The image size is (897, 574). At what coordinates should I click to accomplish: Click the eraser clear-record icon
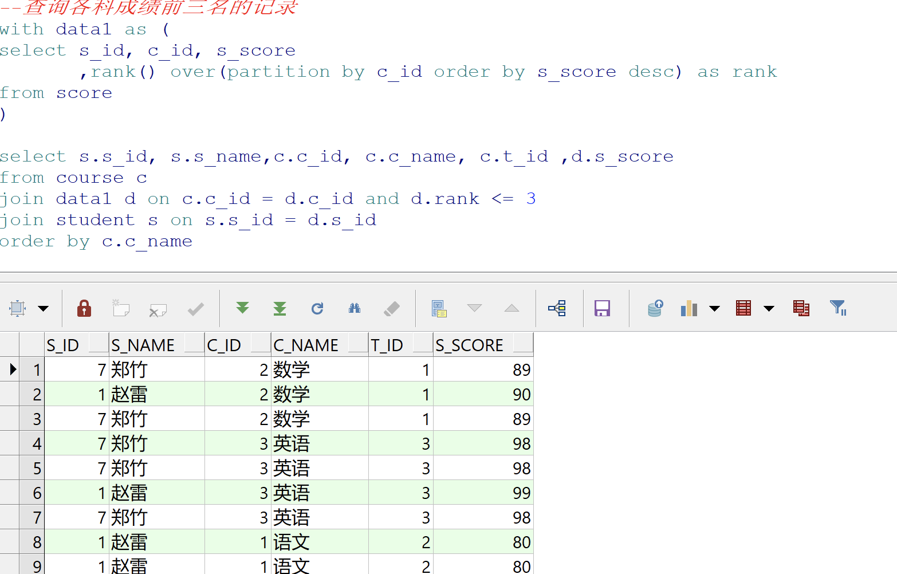(392, 309)
